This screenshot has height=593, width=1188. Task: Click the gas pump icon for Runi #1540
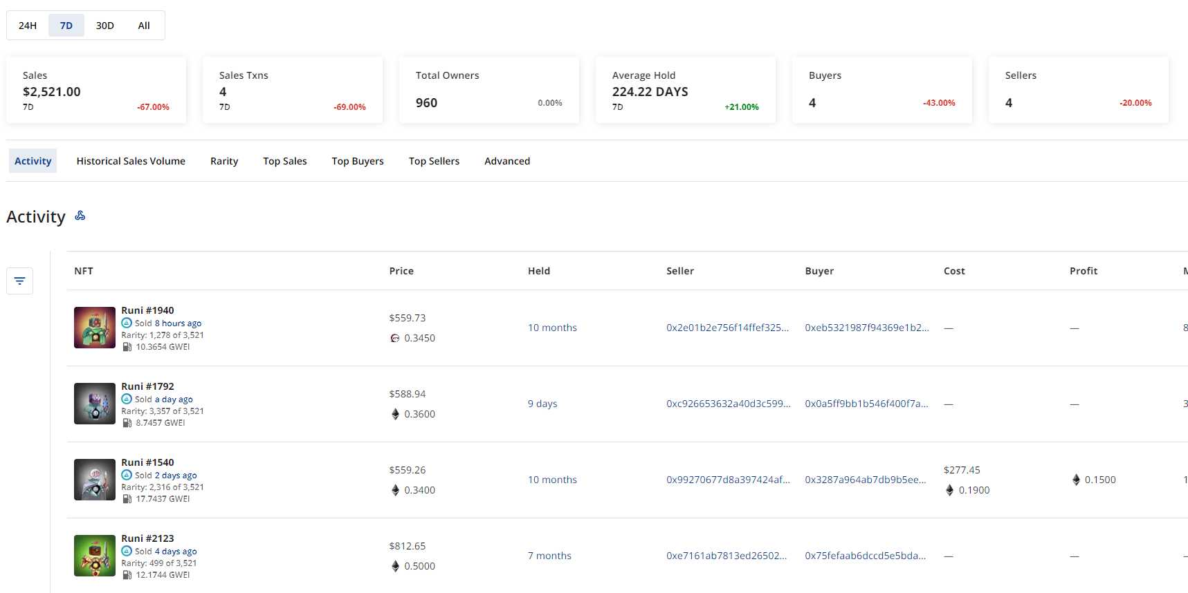(x=127, y=499)
